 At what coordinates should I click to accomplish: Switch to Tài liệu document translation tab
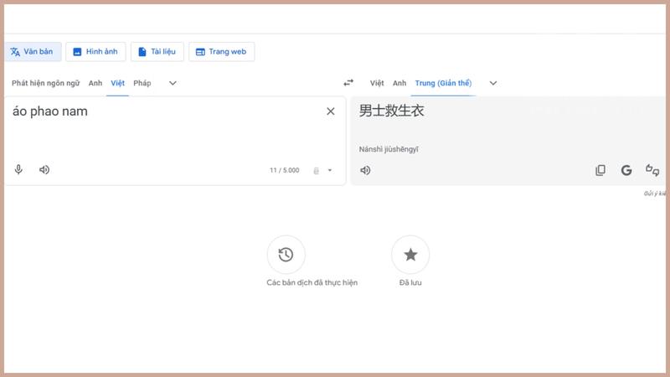[157, 52]
